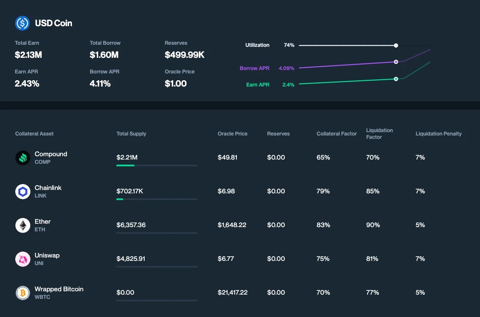Click Ether liquidation factor 90%
This screenshot has height=317, width=480.
coord(373,225)
